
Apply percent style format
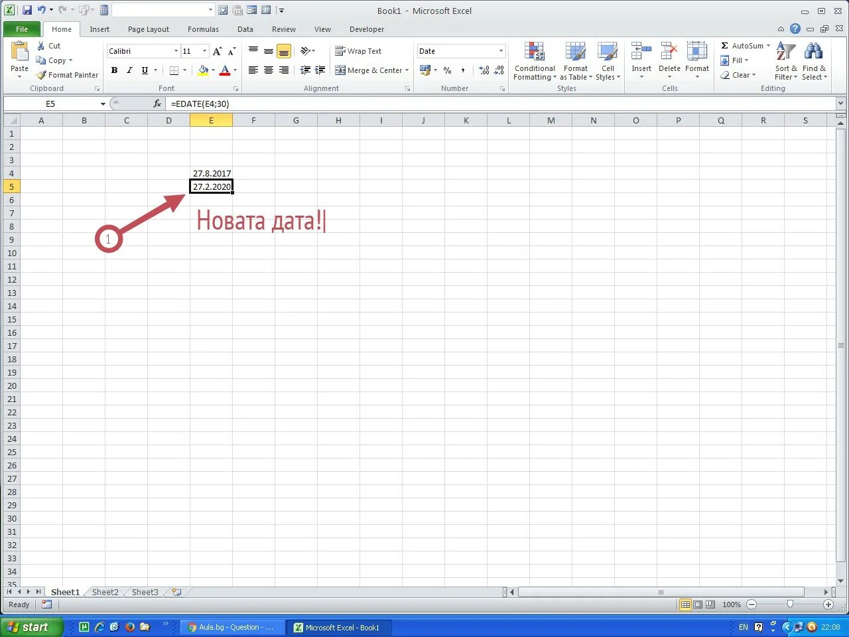448,70
